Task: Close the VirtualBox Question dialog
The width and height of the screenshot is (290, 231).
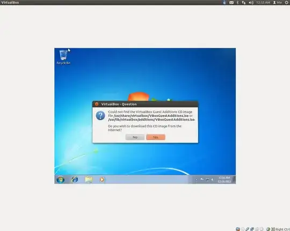Action: click(97, 104)
